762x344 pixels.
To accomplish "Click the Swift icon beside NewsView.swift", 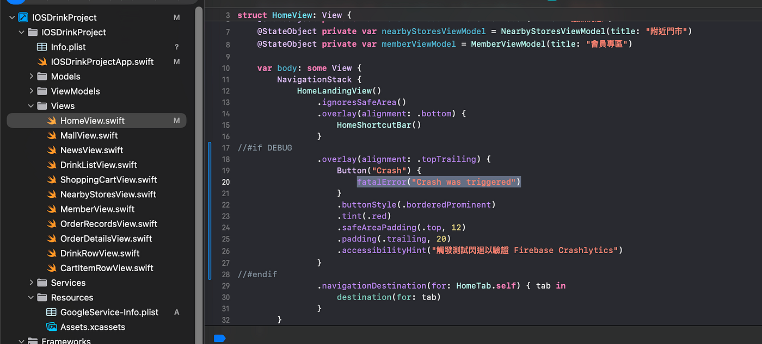I will [52, 150].
